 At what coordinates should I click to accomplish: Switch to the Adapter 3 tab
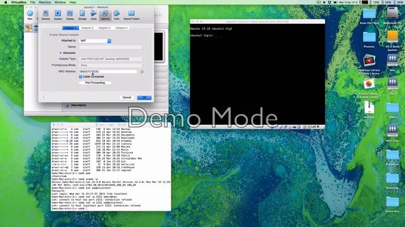click(x=104, y=28)
